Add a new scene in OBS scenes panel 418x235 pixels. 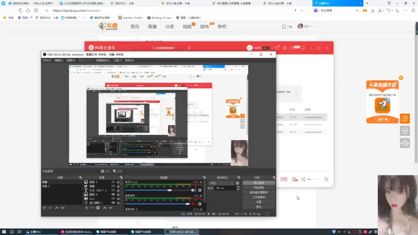[44, 208]
